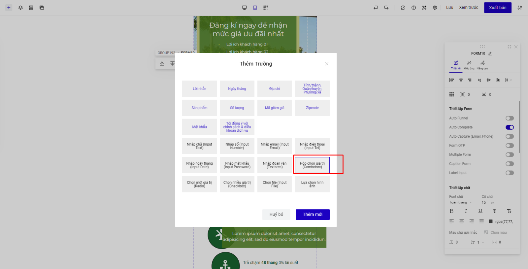Open the settings gear icon

tap(435, 8)
